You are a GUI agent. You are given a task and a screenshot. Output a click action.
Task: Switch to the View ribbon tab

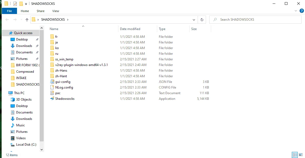click(x=56, y=11)
